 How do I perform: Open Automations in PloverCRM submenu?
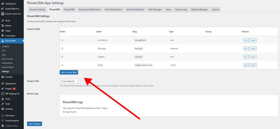[7, 63]
